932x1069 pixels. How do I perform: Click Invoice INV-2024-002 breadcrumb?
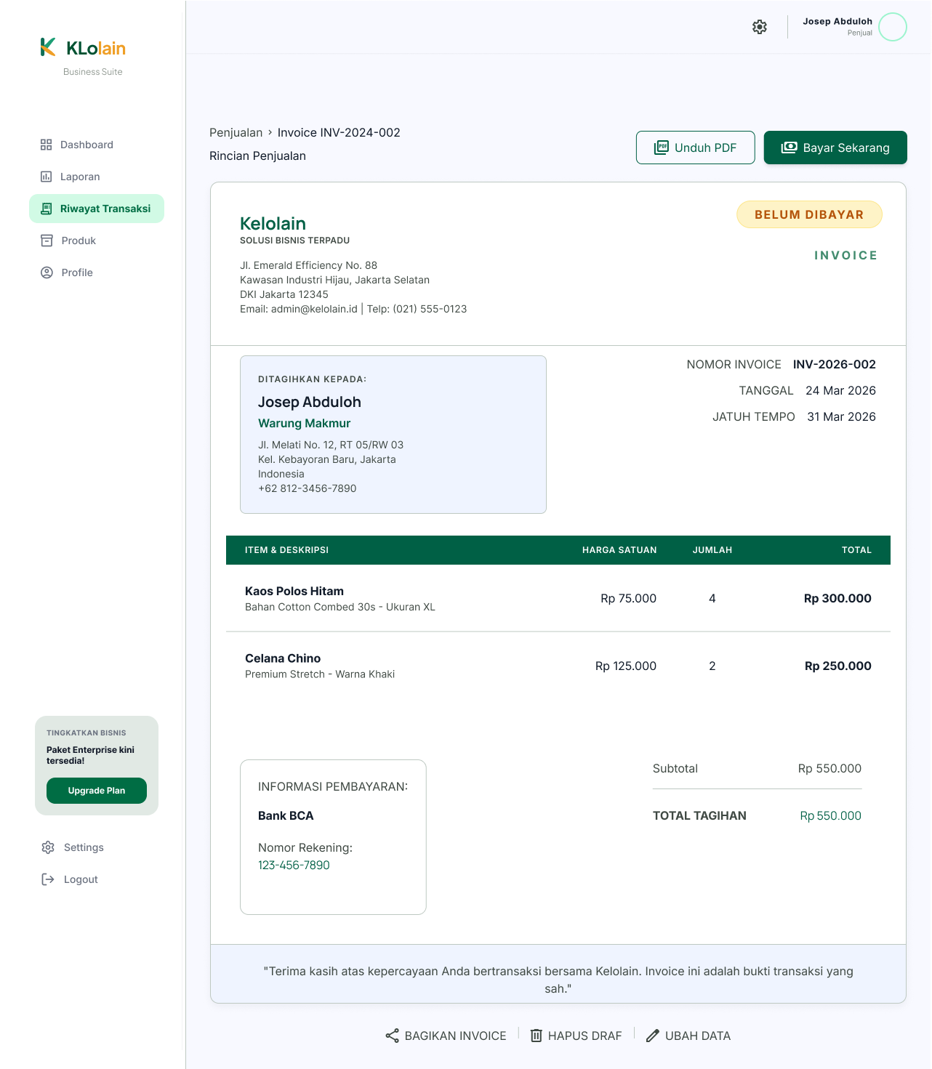click(x=339, y=132)
